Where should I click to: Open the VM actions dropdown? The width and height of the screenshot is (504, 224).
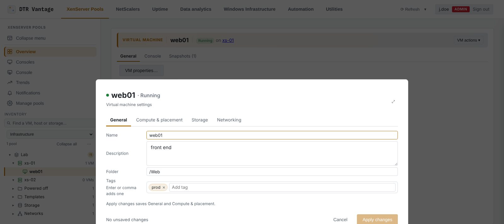469,40
